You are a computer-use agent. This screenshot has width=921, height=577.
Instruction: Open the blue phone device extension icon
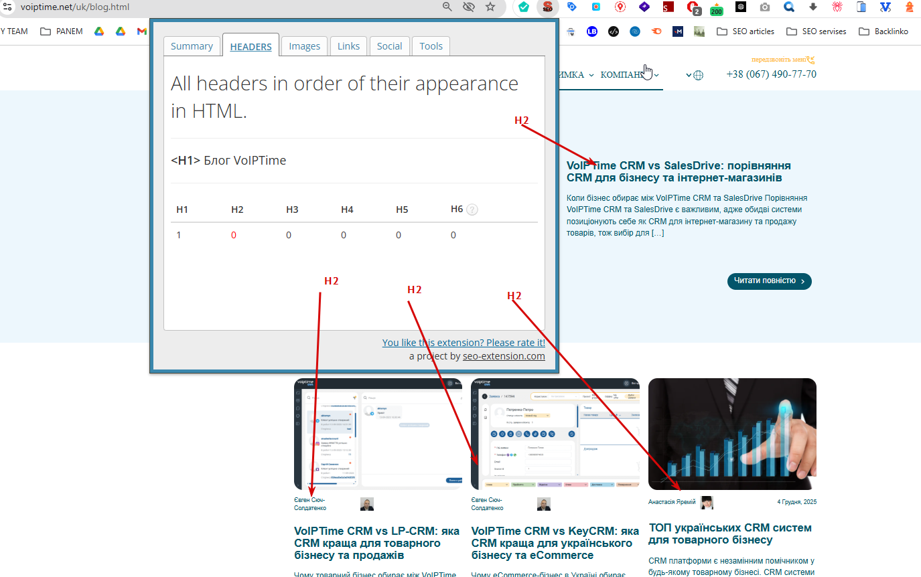click(861, 7)
